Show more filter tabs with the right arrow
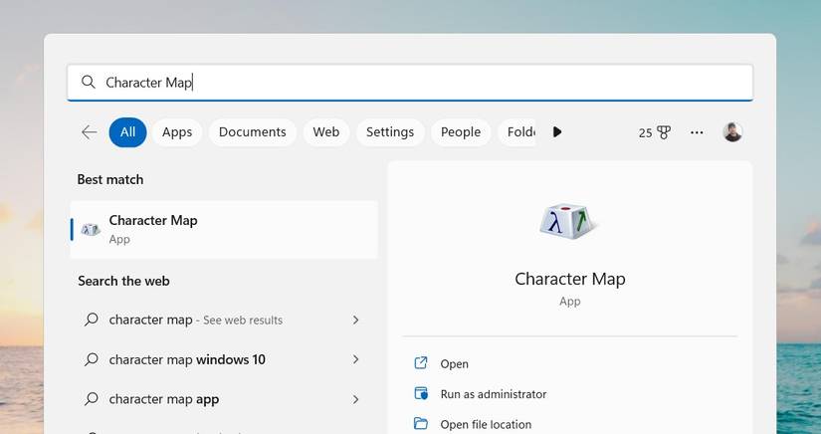Image resolution: width=821 pixels, height=434 pixels. (x=557, y=132)
